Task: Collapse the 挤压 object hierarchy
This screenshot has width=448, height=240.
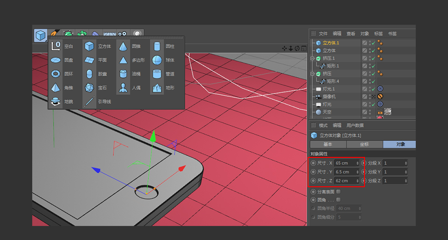Action: coord(313,74)
